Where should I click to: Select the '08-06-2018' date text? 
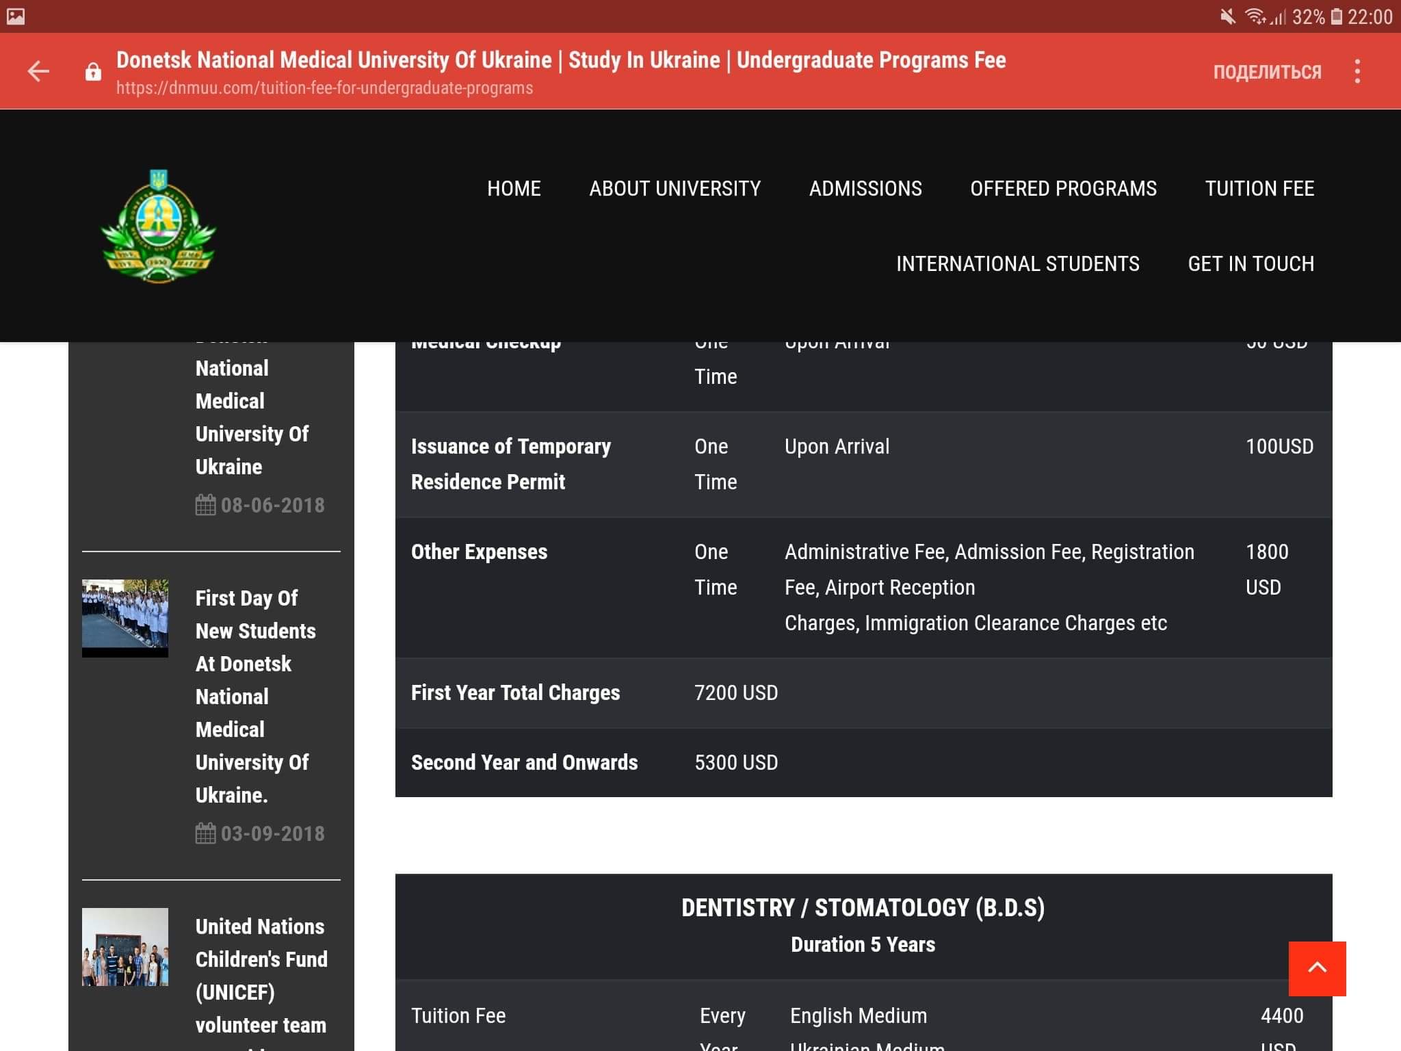pyautogui.click(x=272, y=505)
